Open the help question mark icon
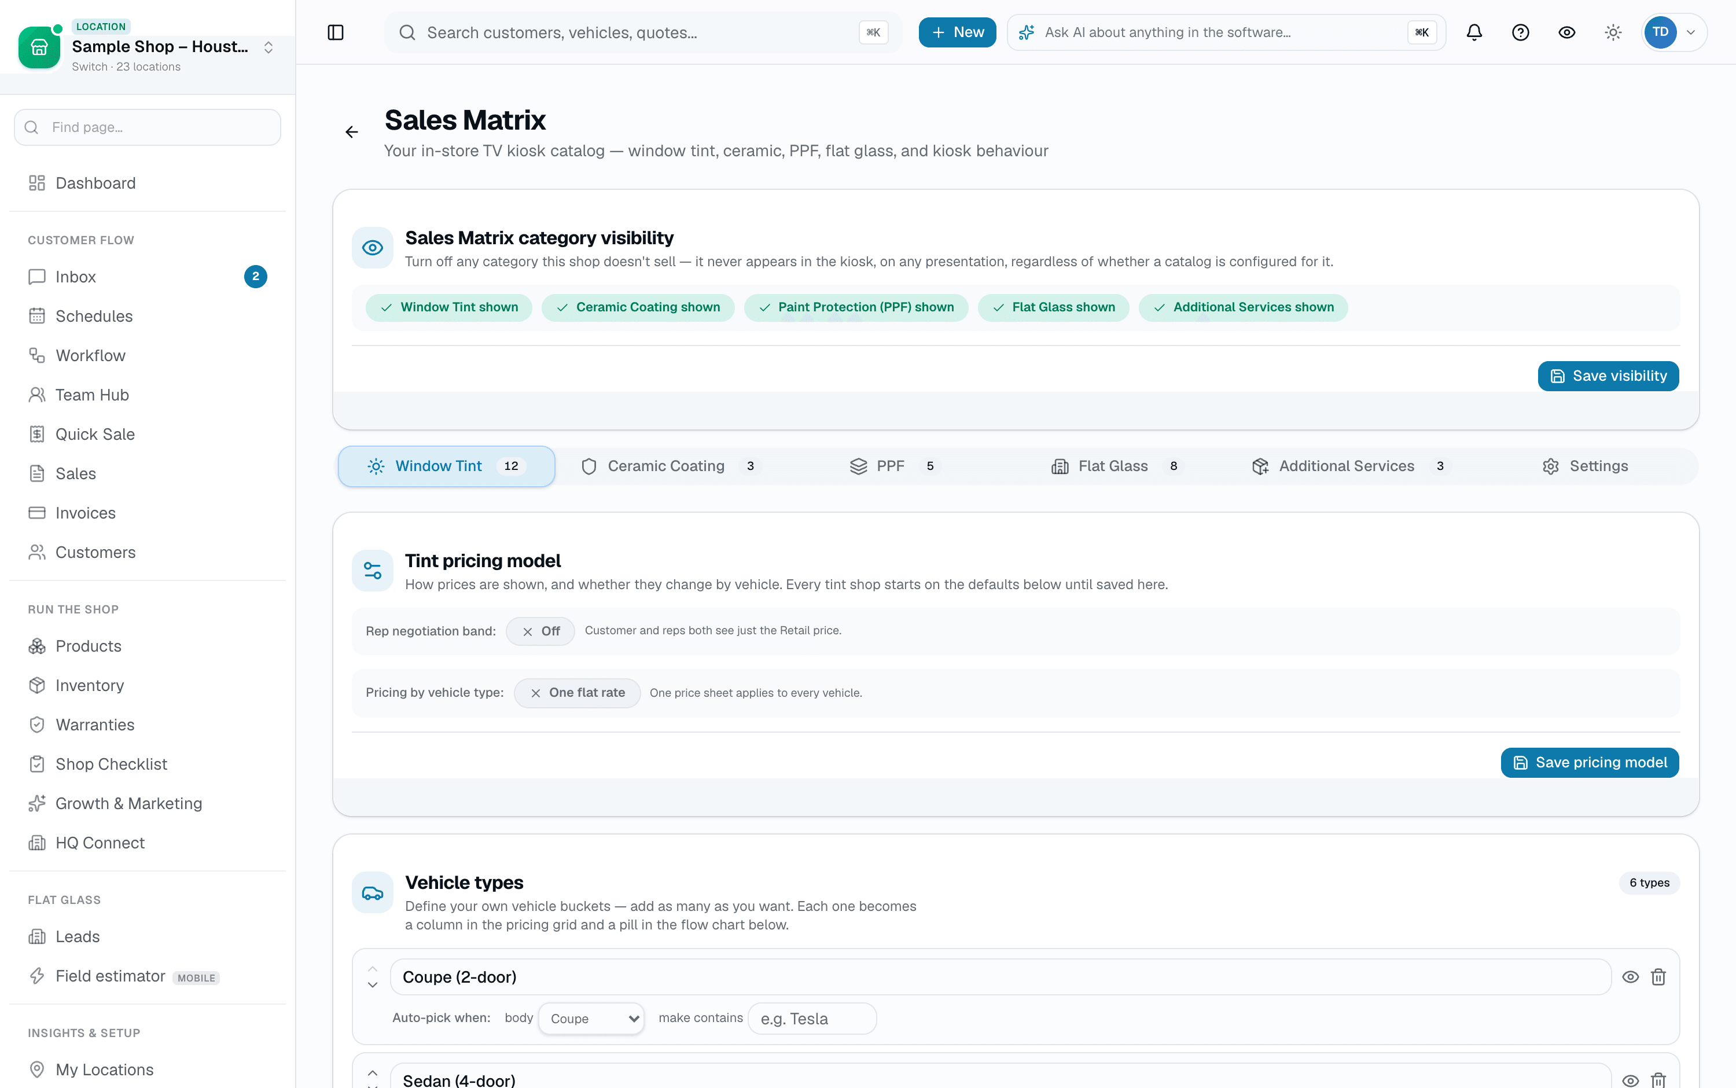The width and height of the screenshot is (1736, 1088). pyautogui.click(x=1520, y=32)
